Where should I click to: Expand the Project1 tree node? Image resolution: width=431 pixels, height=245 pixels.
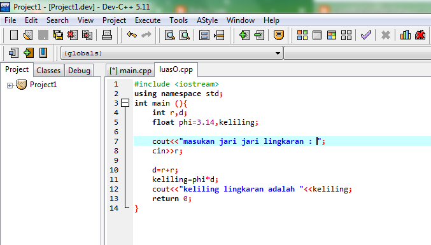tap(10, 85)
